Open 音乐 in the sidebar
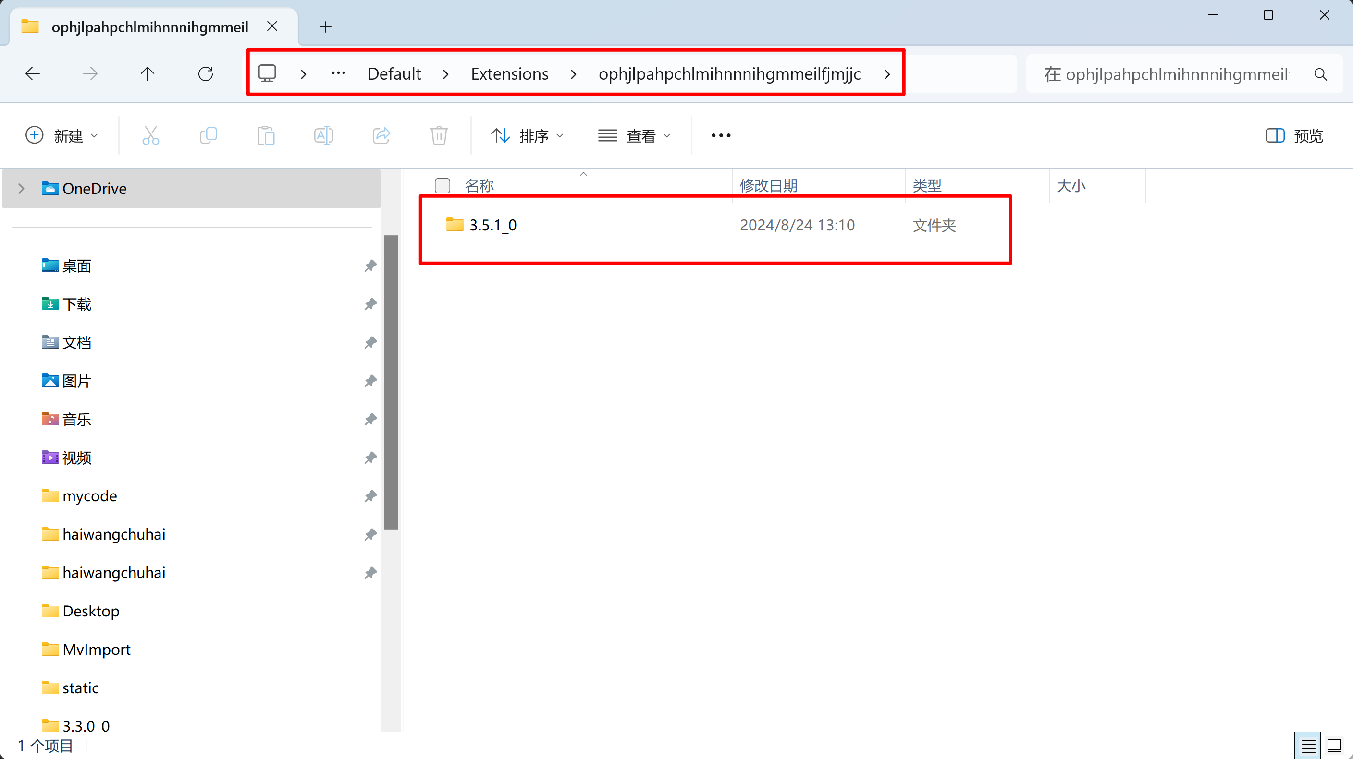This screenshot has height=759, width=1353. (77, 420)
